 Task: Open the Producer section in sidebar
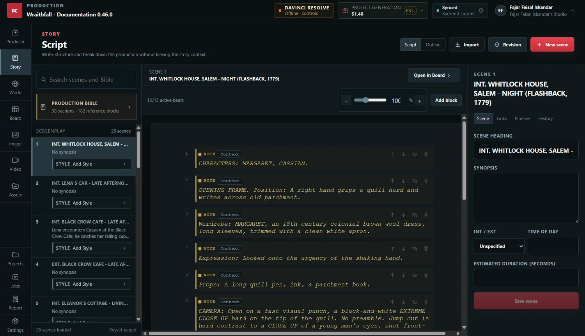(15, 37)
